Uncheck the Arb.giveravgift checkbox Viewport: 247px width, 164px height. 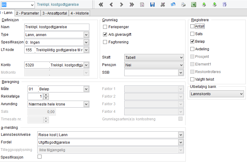[x=105, y=35]
